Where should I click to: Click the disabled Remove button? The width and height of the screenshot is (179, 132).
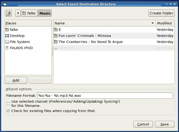tap(40, 80)
